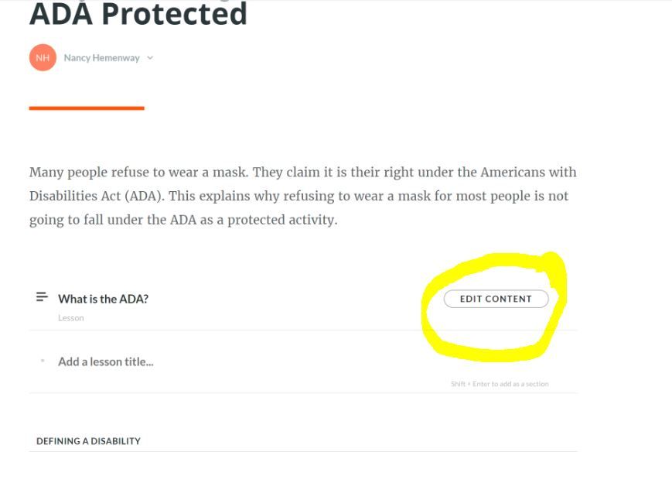
Task: Click the bullet dot beside Add a lesson title
Action: [42, 361]
